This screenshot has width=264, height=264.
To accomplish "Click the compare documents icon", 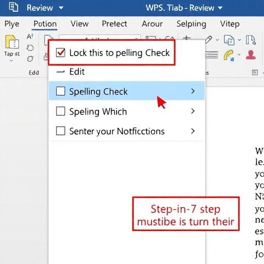I will tap(229, 40).
